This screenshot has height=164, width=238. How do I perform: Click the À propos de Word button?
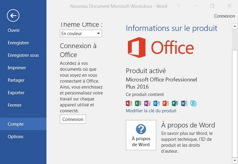pyautogui.click(x=141, y=135)
